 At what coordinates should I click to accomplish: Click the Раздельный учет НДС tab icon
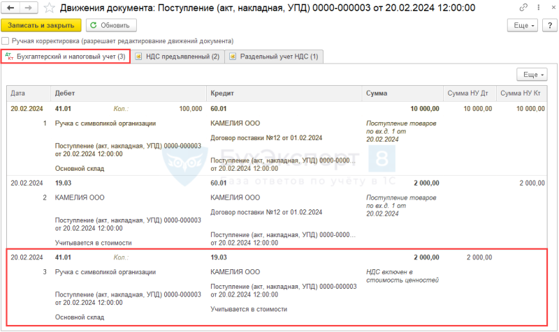[x=233, y=56]
